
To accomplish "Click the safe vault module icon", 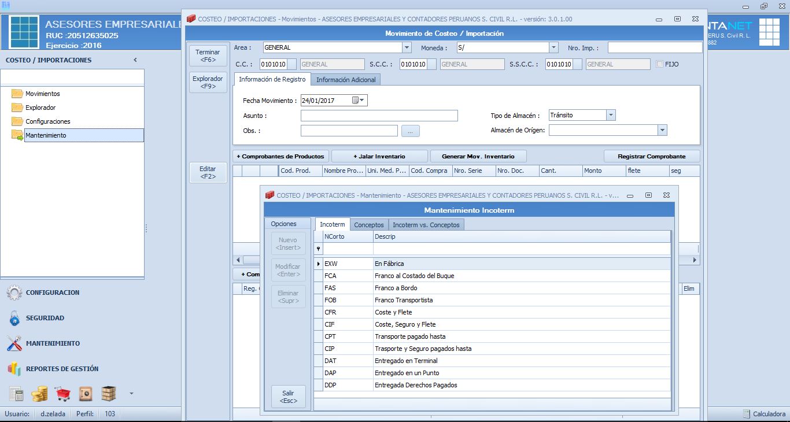I will click(x=86, y=394).
